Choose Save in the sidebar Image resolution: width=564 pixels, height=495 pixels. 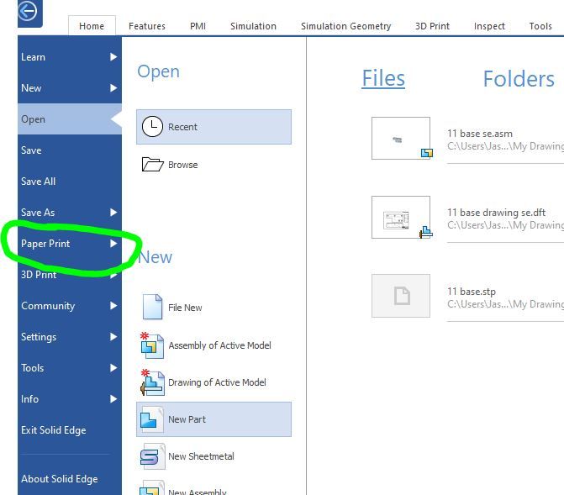(70, 150)
